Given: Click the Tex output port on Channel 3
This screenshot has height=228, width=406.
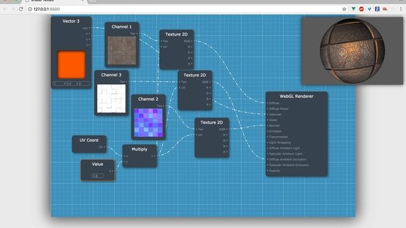Looking at the screenshot, I should (126, 82).
